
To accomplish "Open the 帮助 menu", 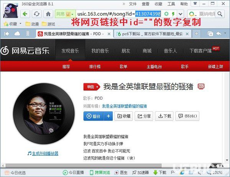I will (184, 4).
